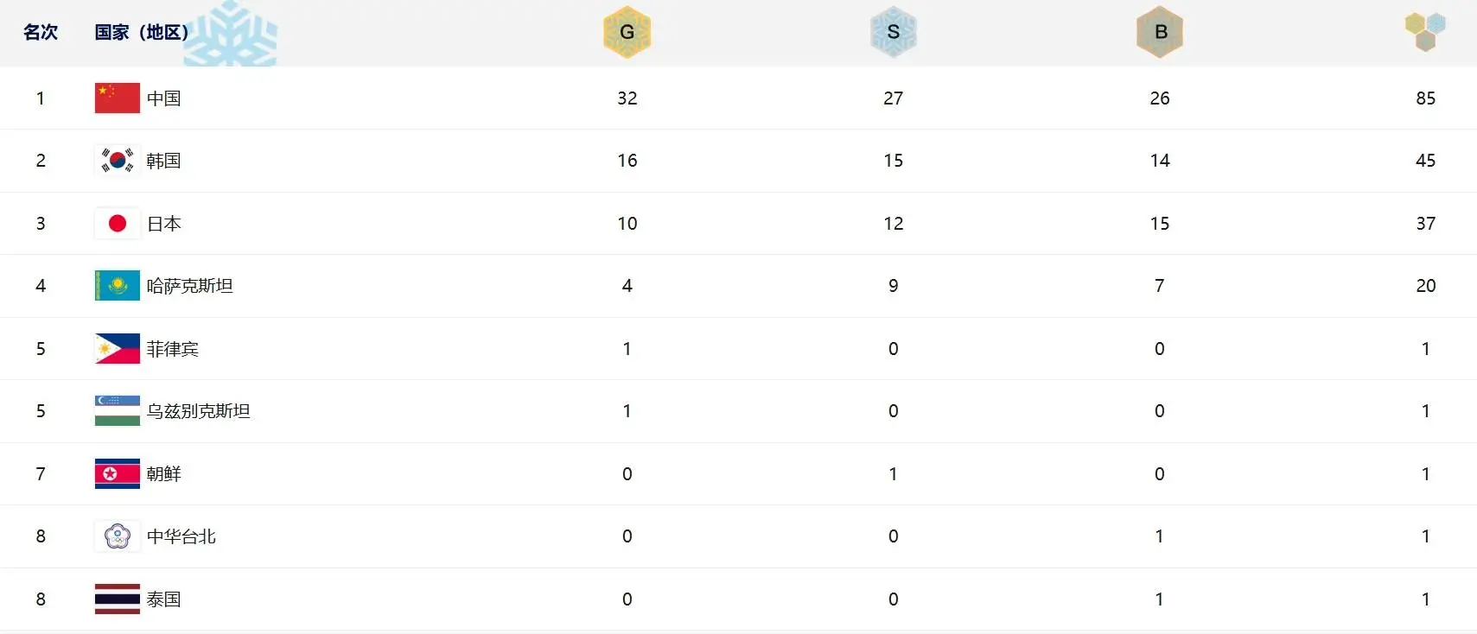
Task: Click the North Korea flag icon
Action: coord(118,474)
